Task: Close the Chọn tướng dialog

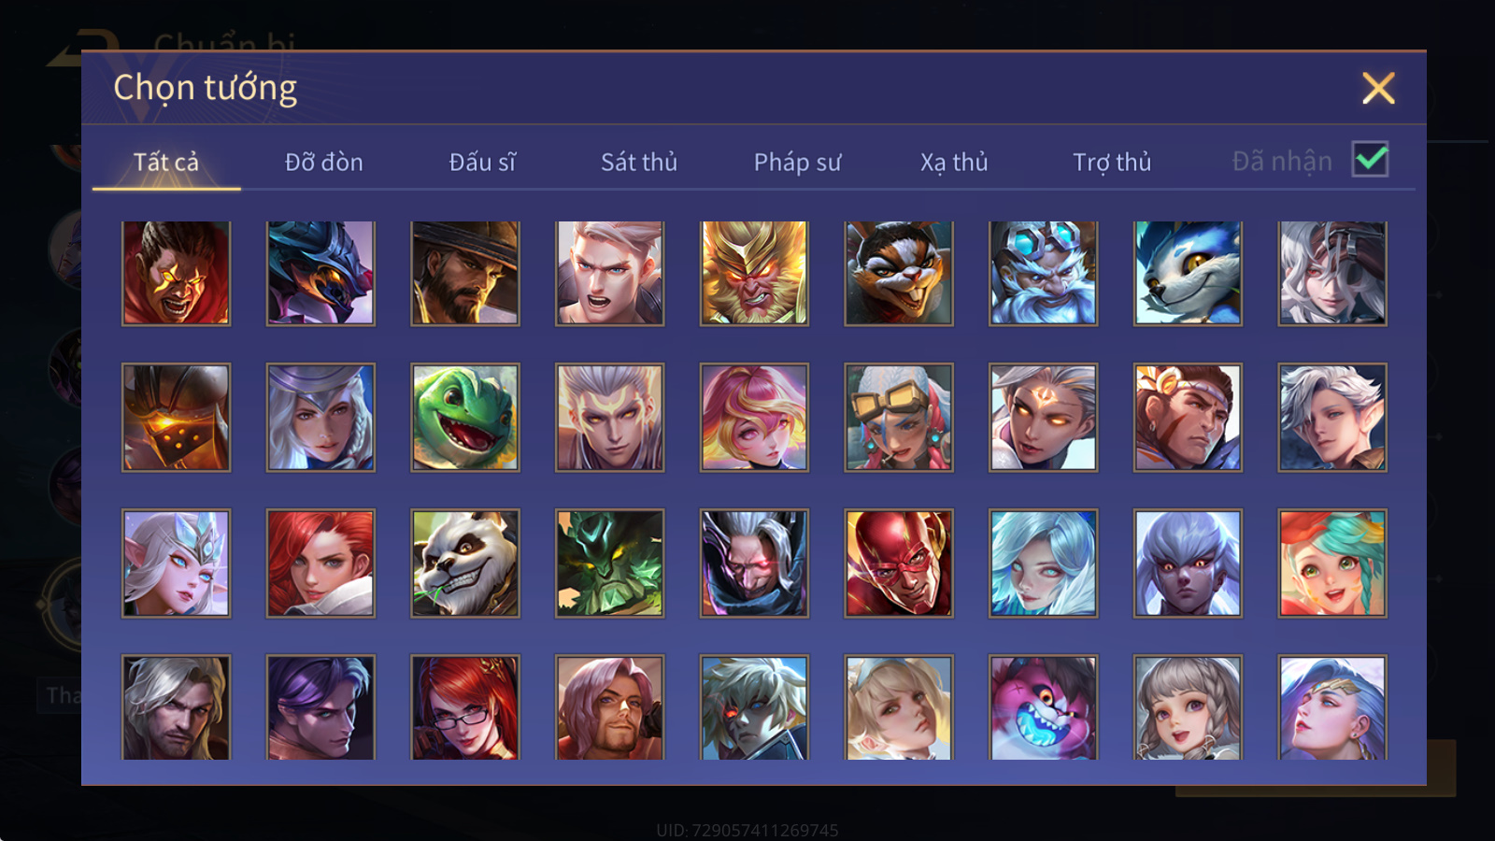Action: coord(1378,89)
